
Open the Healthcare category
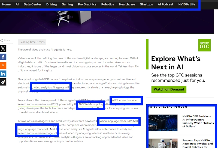[x=127, y=4]
